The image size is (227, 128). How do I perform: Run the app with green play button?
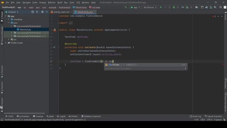(161, 7)
